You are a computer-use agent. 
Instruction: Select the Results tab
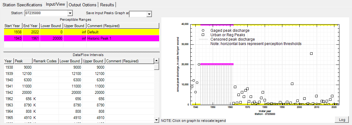coord(107,5)
